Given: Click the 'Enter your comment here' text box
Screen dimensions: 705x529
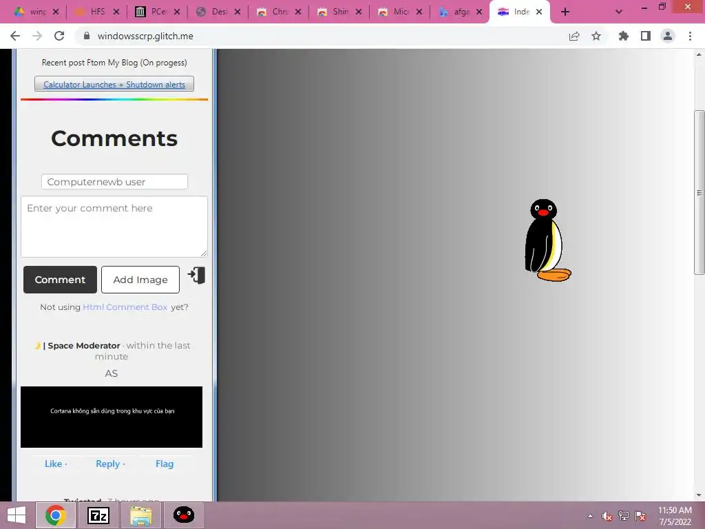Looking at the screenshot, I should point(114,226).
